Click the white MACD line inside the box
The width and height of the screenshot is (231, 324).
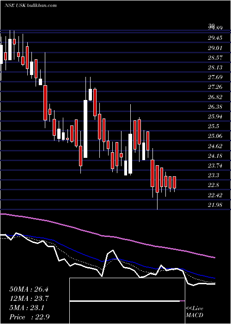[125, 301]
